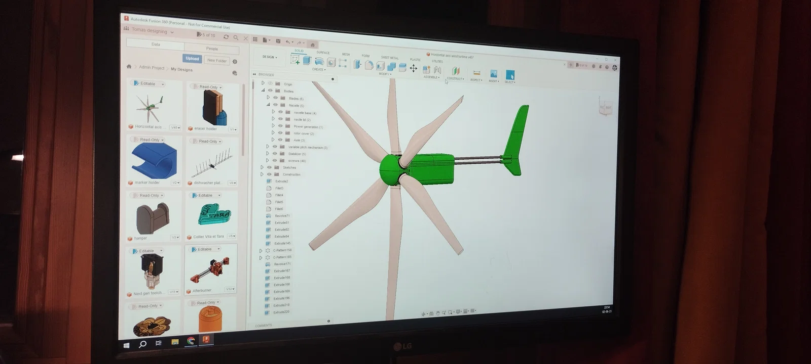The height and width of the screenshot is (364, 811).
Task: Open the Data tab in data panel
Action: (x=156, y=44)
